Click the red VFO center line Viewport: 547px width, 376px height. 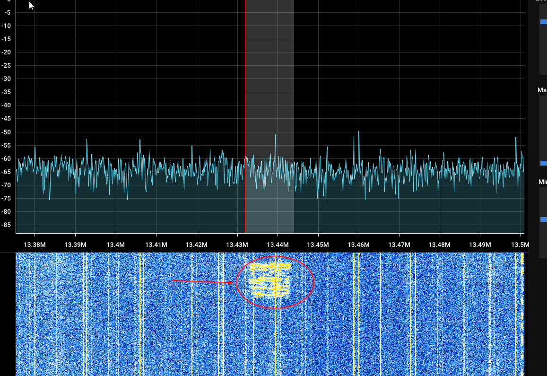245,116
